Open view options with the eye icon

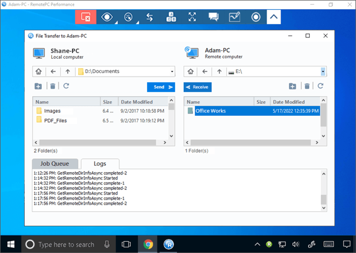[107, 17]
